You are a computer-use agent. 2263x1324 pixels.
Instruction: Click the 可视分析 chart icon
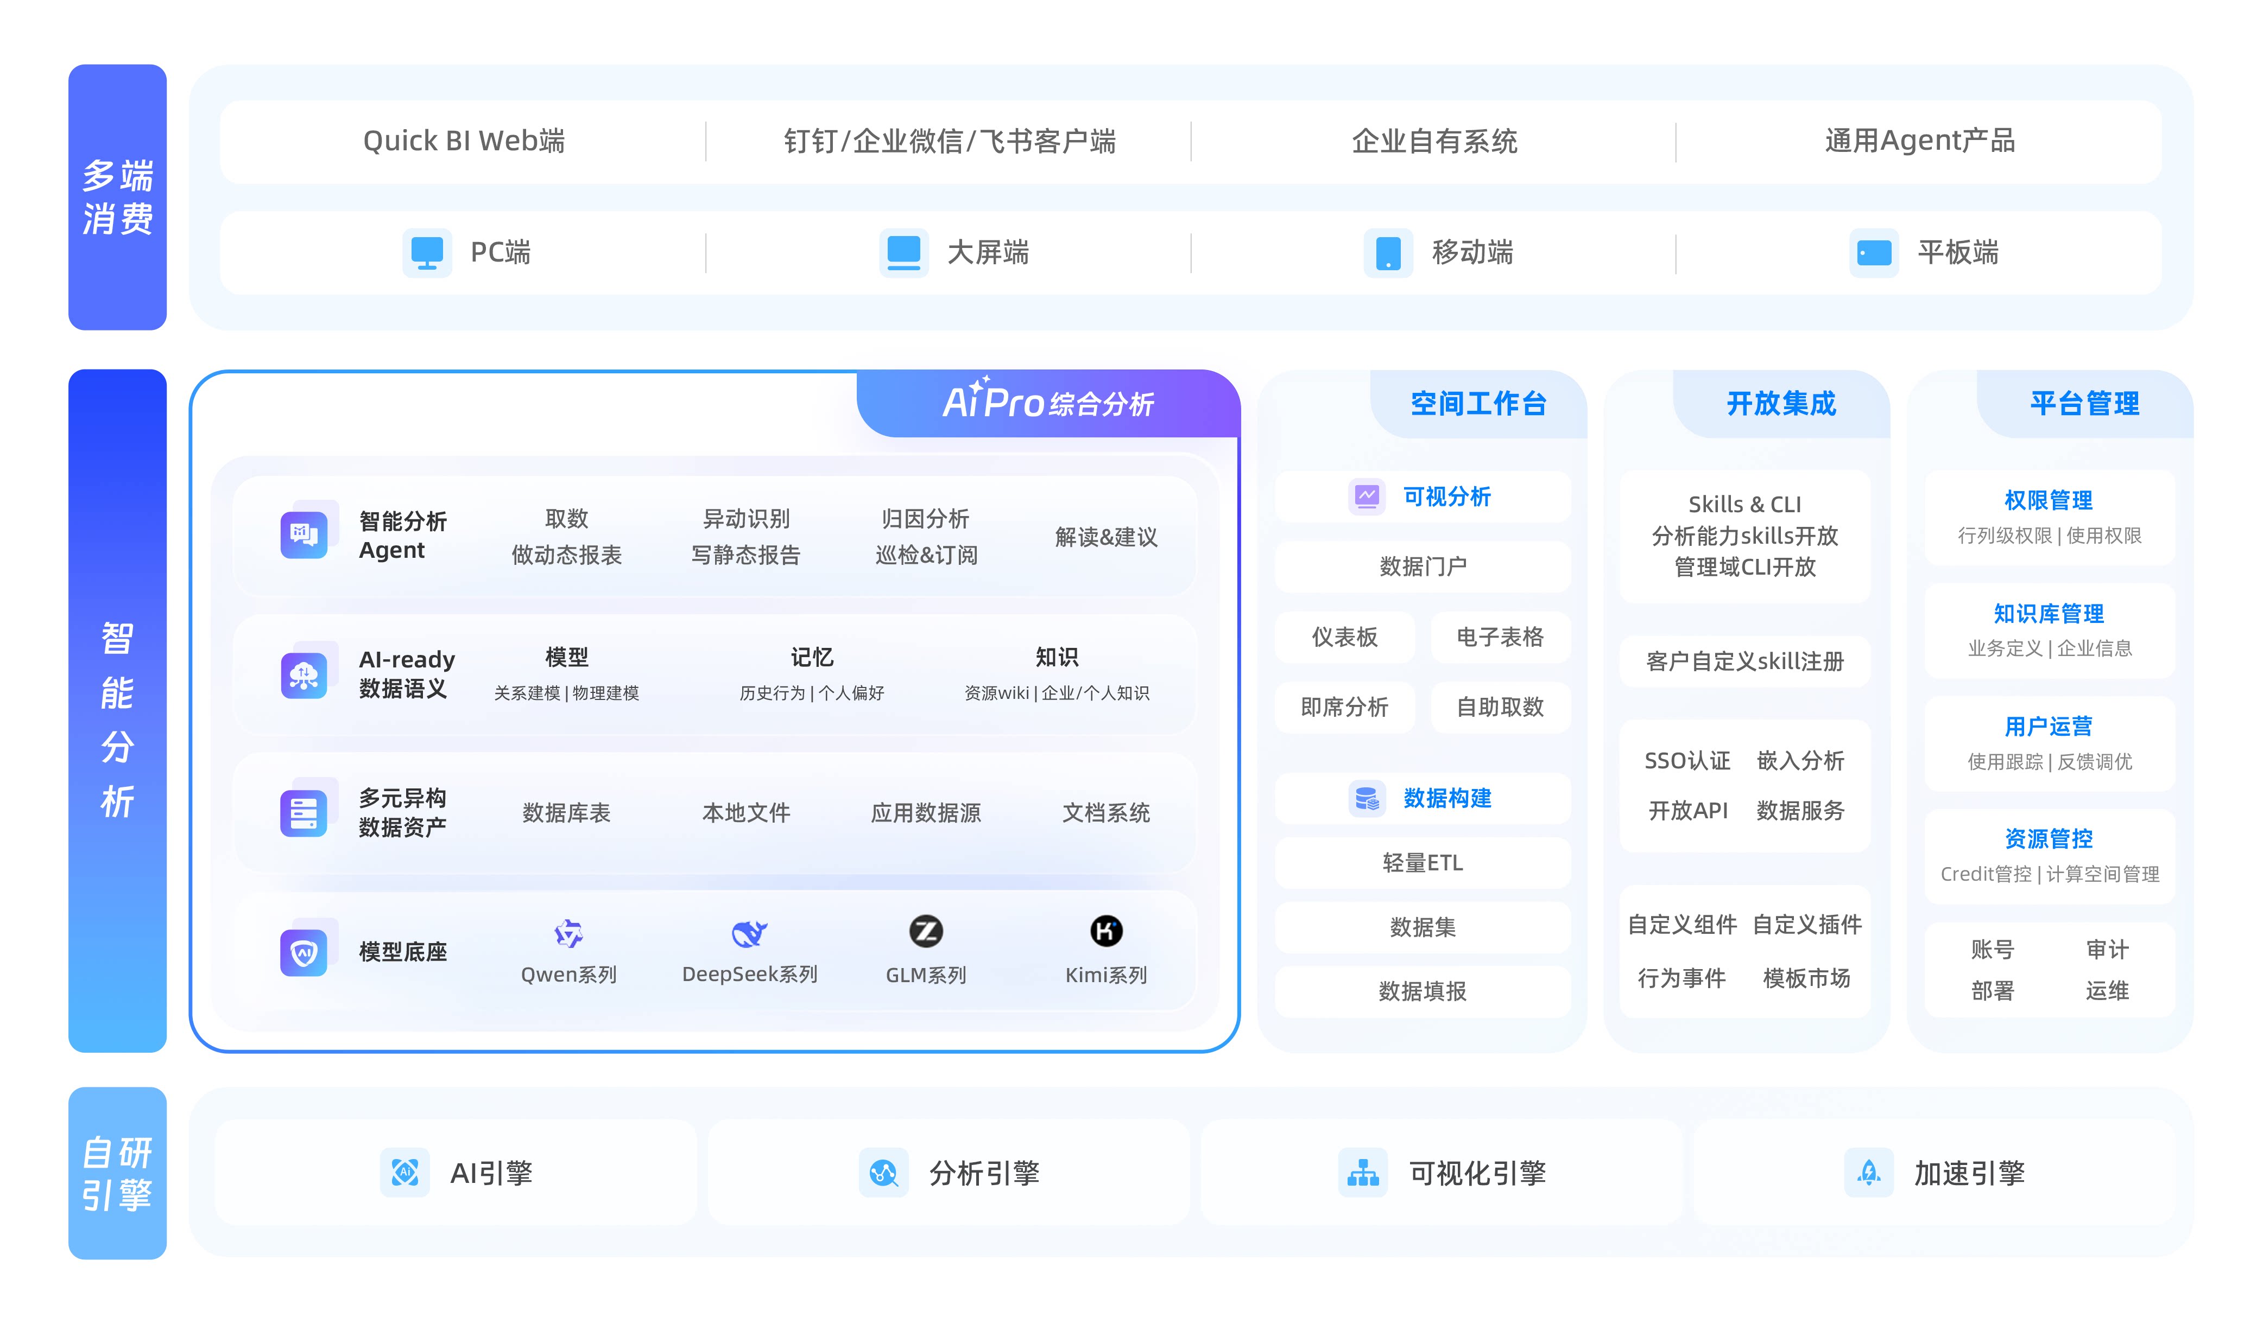coord(1367,496)
